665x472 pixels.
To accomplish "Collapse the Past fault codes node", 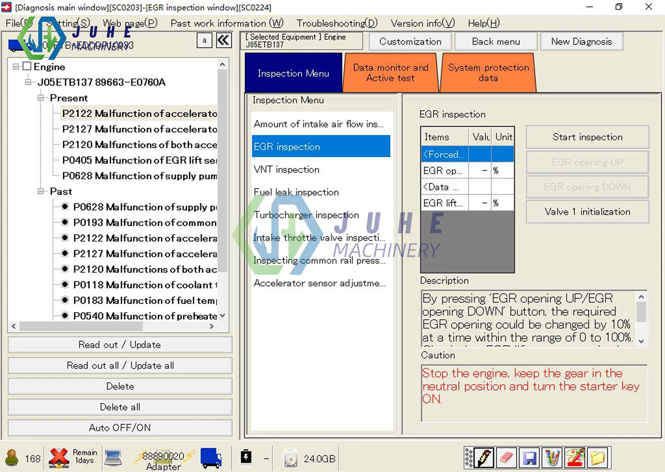I will point(41,191).
